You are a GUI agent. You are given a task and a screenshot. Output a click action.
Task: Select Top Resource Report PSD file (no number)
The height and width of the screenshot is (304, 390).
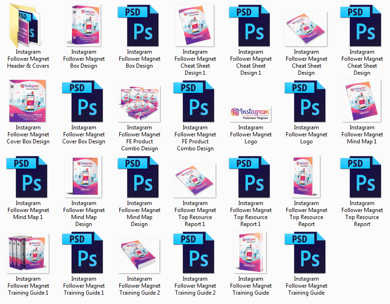[x=361, y=177]
